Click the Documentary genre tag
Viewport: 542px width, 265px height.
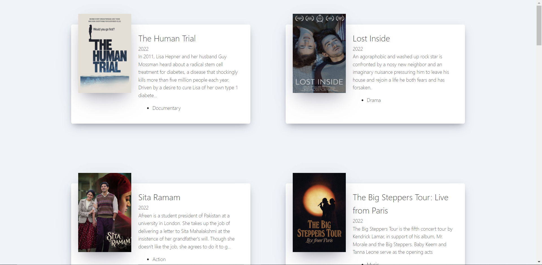[166, 108]
